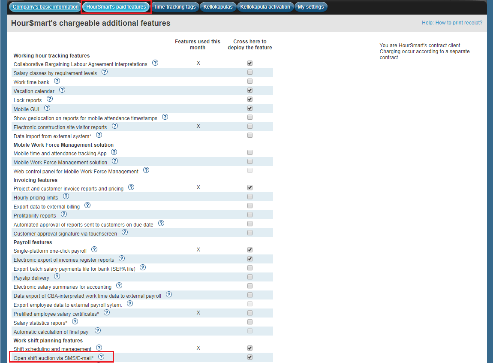Show help for Open shift auction via SMS/E-mail
The height and width of the screenshot is (363, 493).
point(101,357)
